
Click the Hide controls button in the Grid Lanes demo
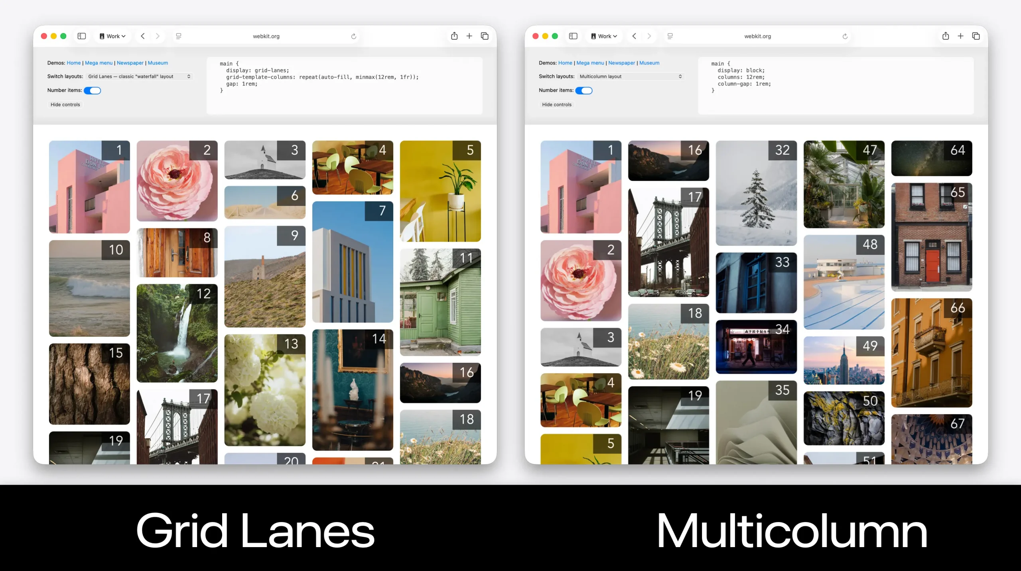point(65,104)
